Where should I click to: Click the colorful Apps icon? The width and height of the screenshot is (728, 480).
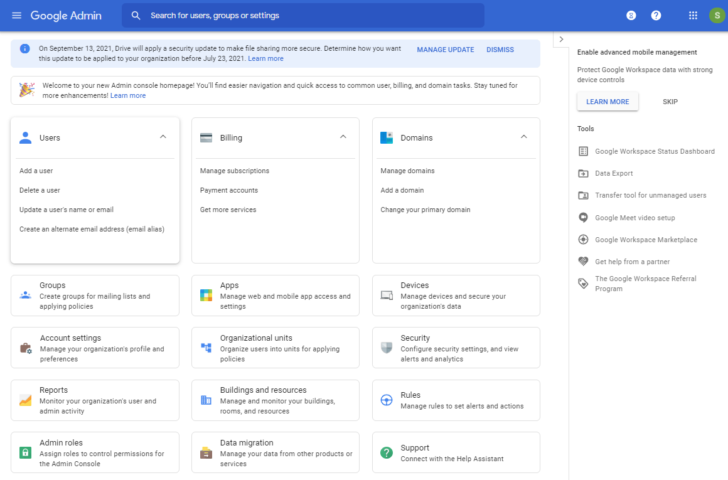point(206,296)
